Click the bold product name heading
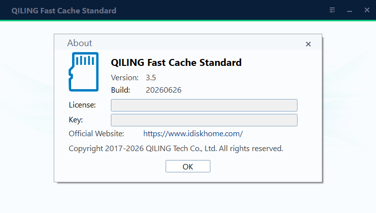This screenshot has height=213, width=376. coord(176,62)
